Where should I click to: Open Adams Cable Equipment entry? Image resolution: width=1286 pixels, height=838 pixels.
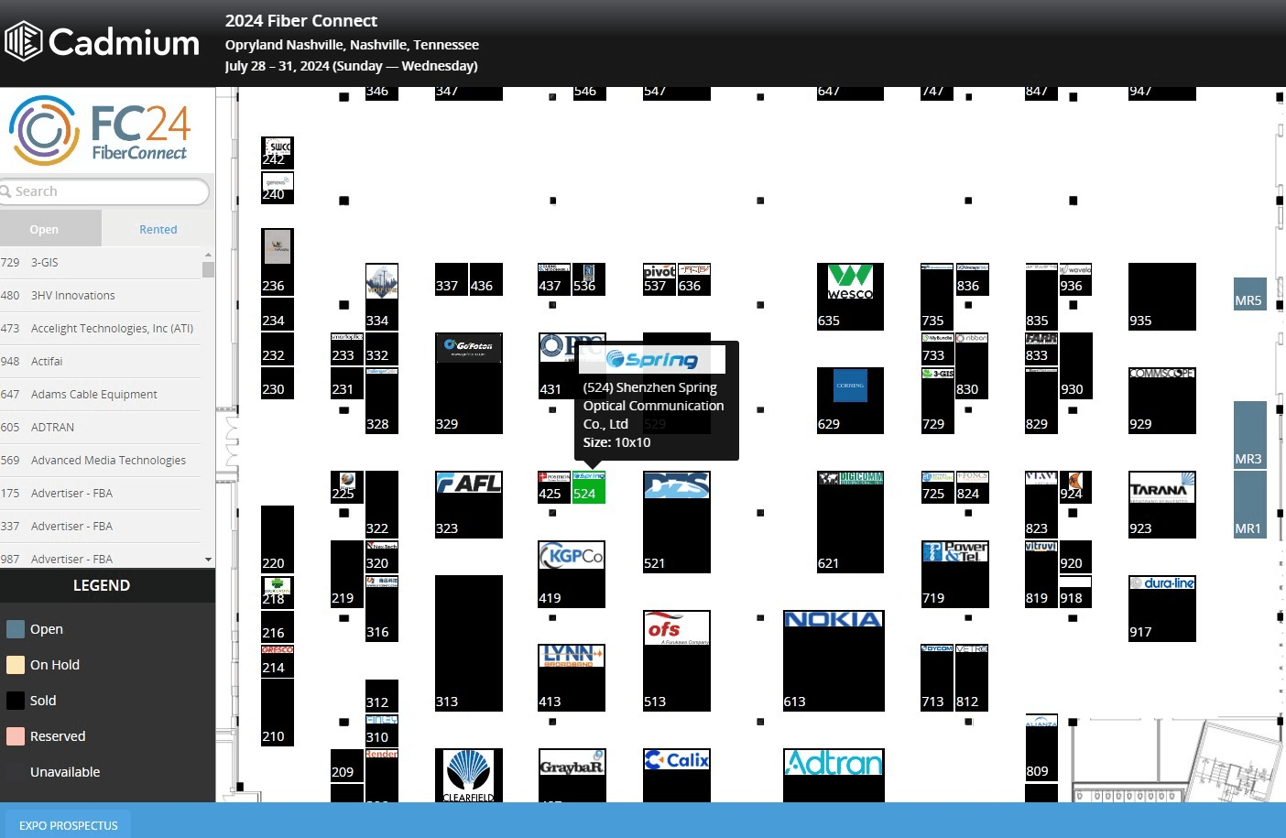pyautogui.click(x=101, y=395)
